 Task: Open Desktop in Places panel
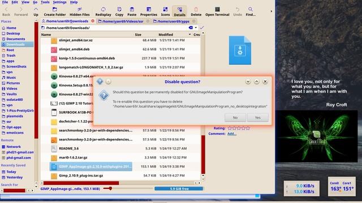(13, 33)
